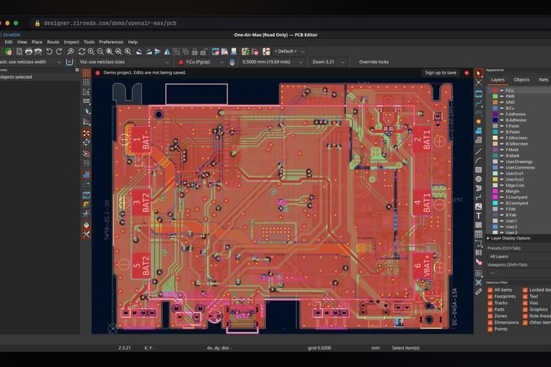
Task: Mirror the selection horizontally
Action: pyautogui.click(x=168, y=51)
